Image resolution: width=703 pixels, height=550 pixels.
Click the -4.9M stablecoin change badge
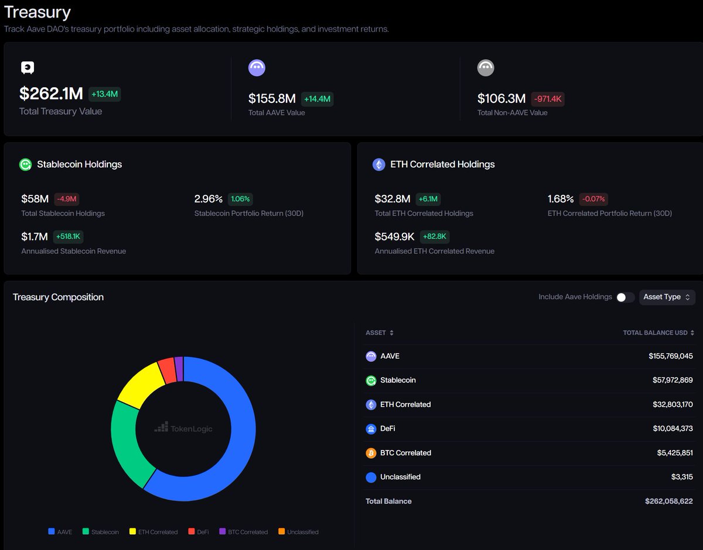(x=67, y=199)
